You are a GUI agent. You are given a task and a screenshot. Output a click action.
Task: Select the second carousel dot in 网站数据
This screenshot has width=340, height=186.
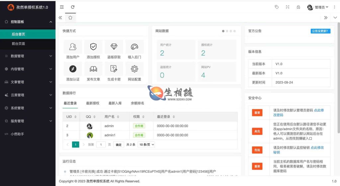[x=227, y=31]
